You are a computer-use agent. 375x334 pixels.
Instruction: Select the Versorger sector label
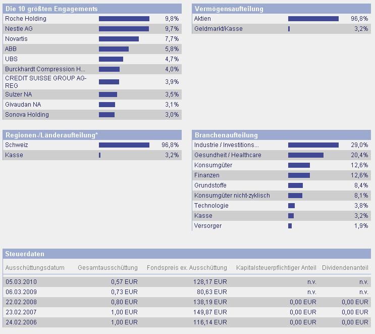pos(208,226)
